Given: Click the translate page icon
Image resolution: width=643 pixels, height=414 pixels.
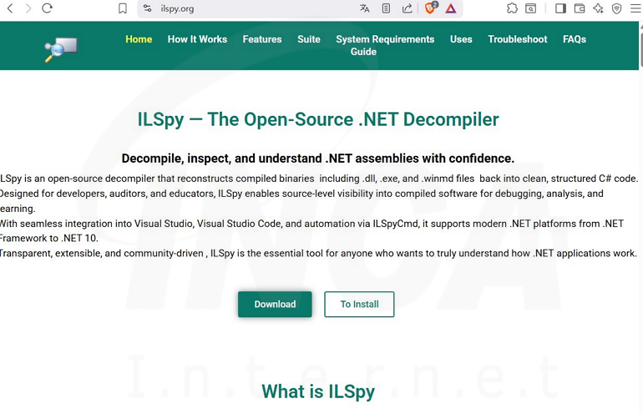Looking at the screenshot, I should coord(365,8).
